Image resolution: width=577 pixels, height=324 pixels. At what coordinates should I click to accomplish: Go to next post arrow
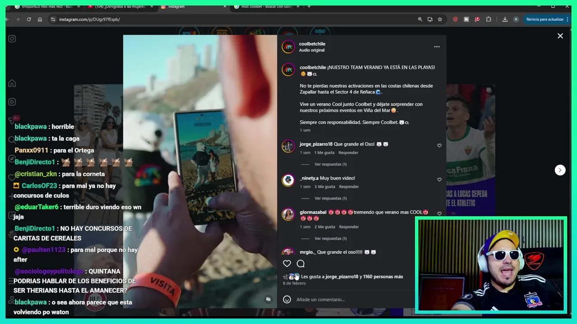click(x=560, y=170)
